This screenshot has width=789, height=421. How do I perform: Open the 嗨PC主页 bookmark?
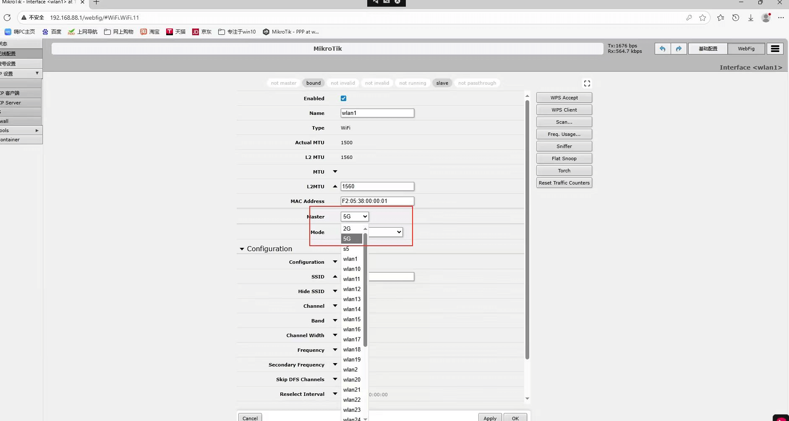(x=20, y=32)
